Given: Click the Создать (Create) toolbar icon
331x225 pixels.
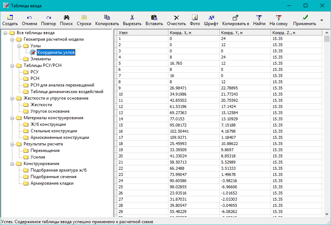Looking at the screenshot, I should coord(10,17).
